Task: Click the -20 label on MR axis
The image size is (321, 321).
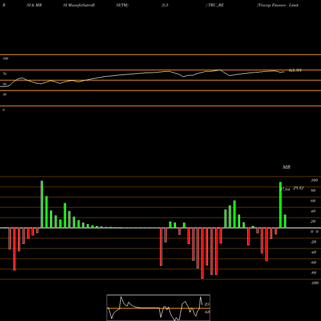Action: click(x=313, y=242)
